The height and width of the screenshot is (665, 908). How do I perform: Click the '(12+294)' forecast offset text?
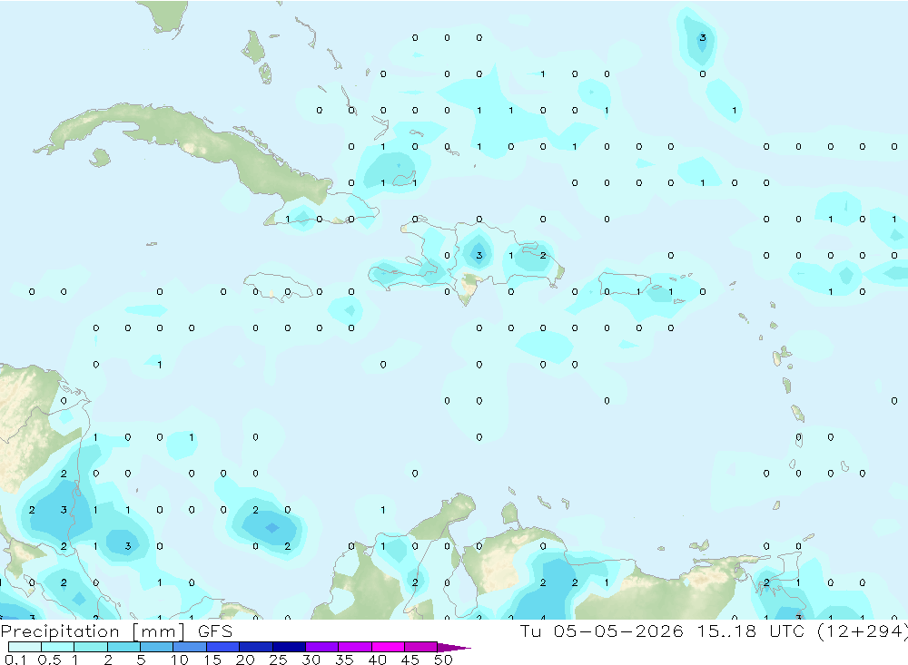(x=863, y=631)
